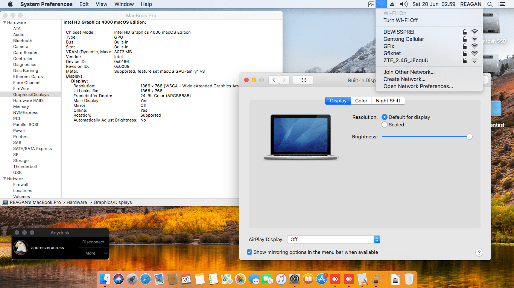The image size is (514, 288).
Task: Launch Siri from the dock
Action: (x=119, y=279)
